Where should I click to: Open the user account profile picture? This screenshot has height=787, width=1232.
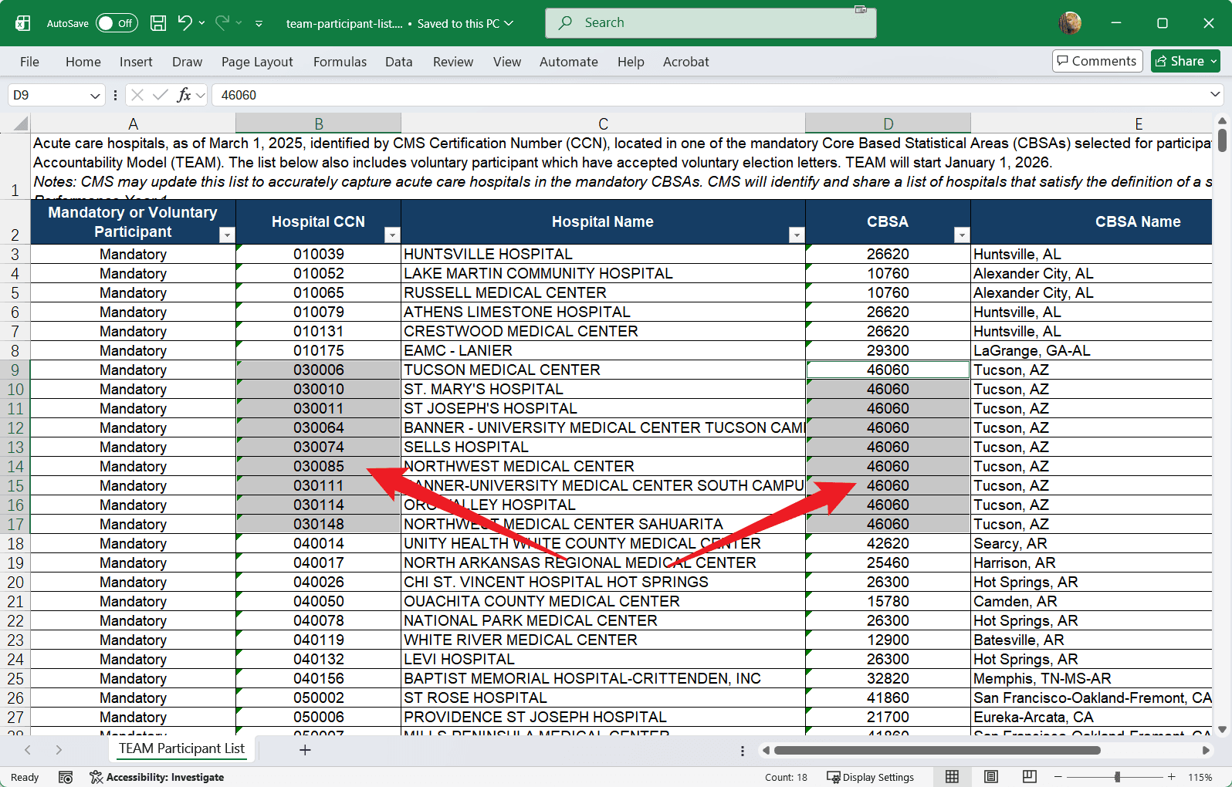[1070, 23]
